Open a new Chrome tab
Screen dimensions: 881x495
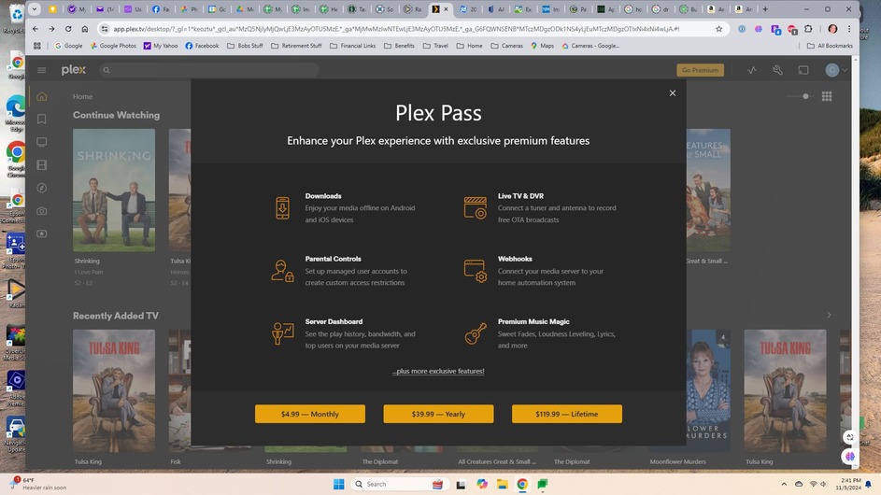[x=765, y=9]
